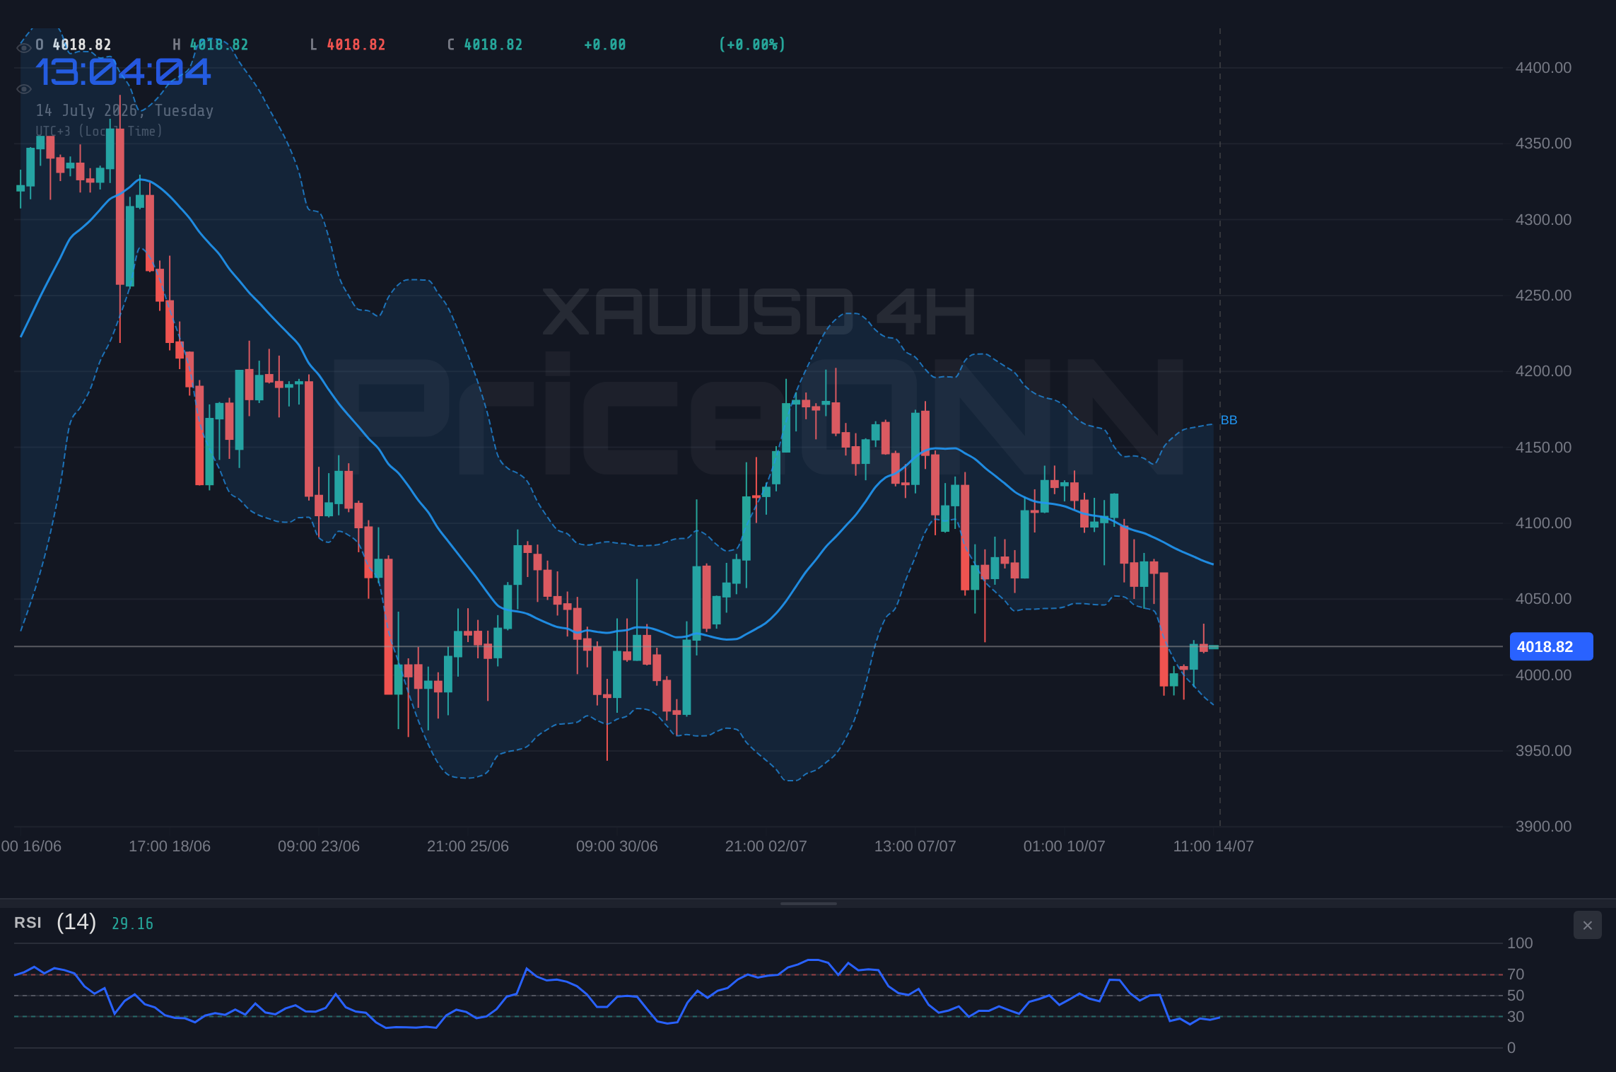Click the 4400.00 price axis label

pyautogui.click(x=1543, y=68)
